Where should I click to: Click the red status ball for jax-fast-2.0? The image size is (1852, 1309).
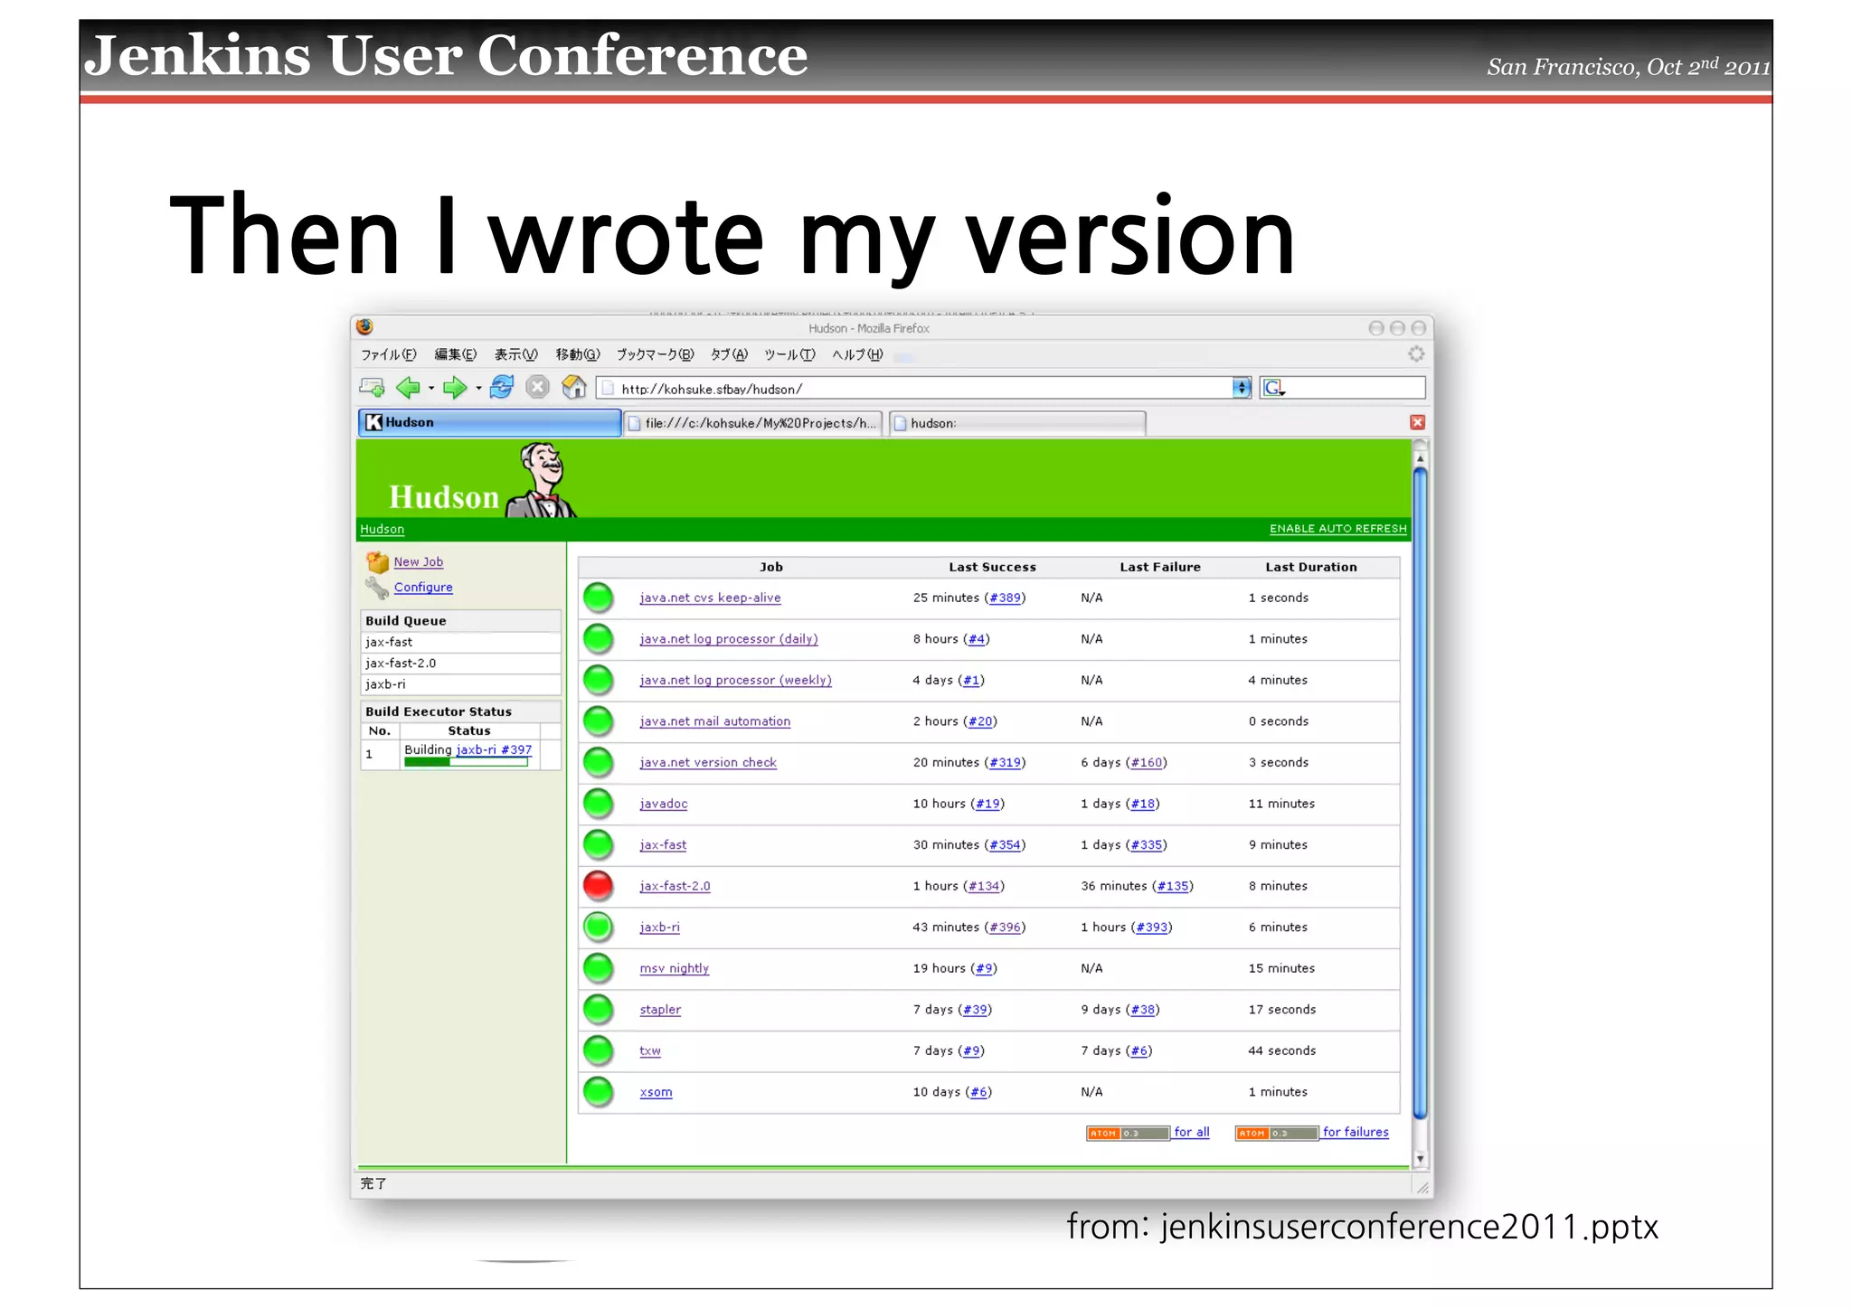[x=598, y=886]
